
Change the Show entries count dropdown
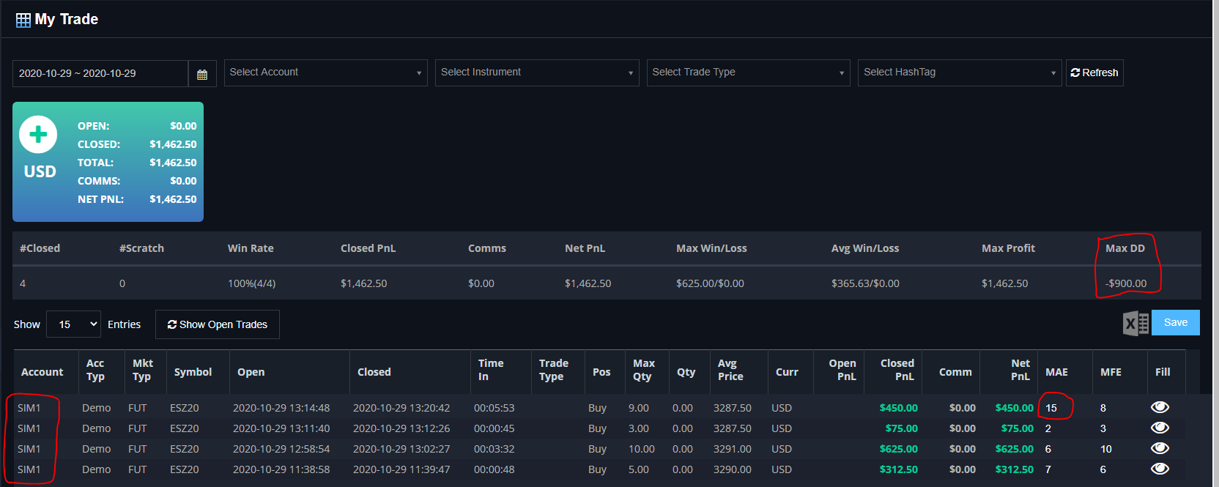pyautogui.click(x=73, y=324)
